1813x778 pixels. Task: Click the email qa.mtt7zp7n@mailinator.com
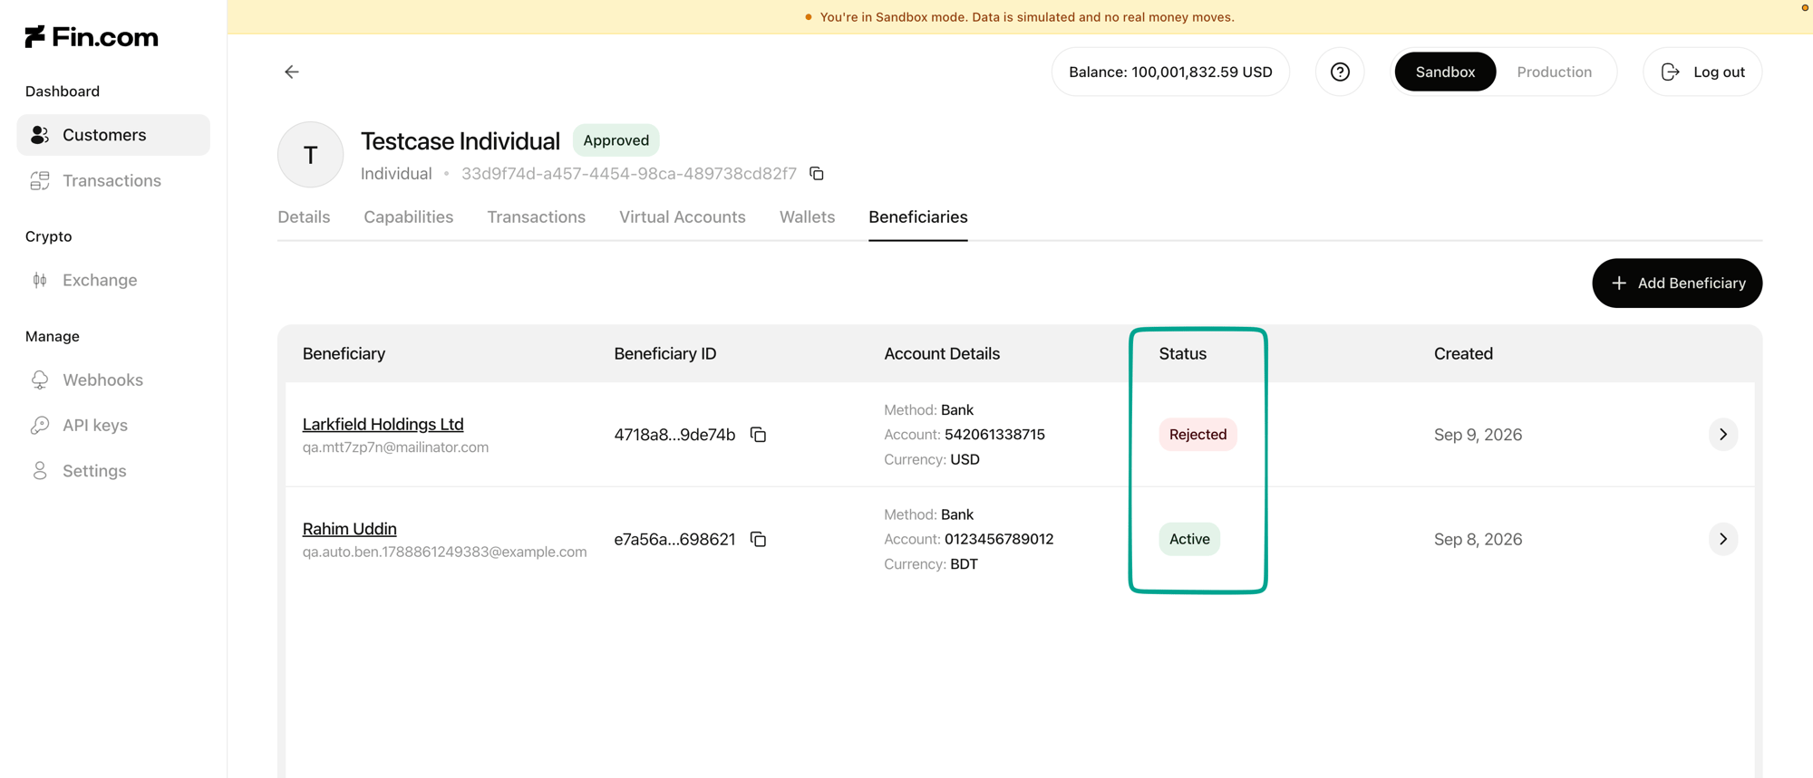(395, 447)
